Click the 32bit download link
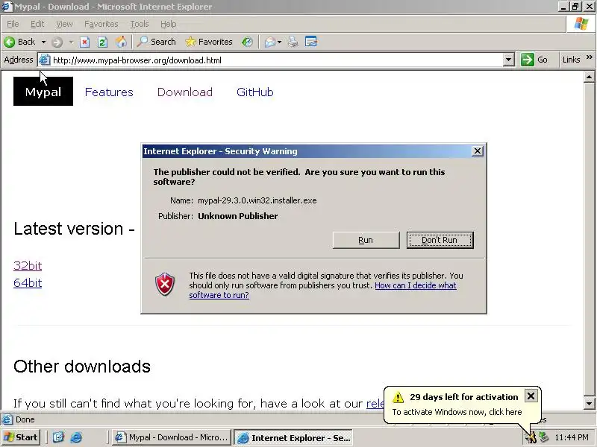The image size is (597, 447). pos(28,266)
